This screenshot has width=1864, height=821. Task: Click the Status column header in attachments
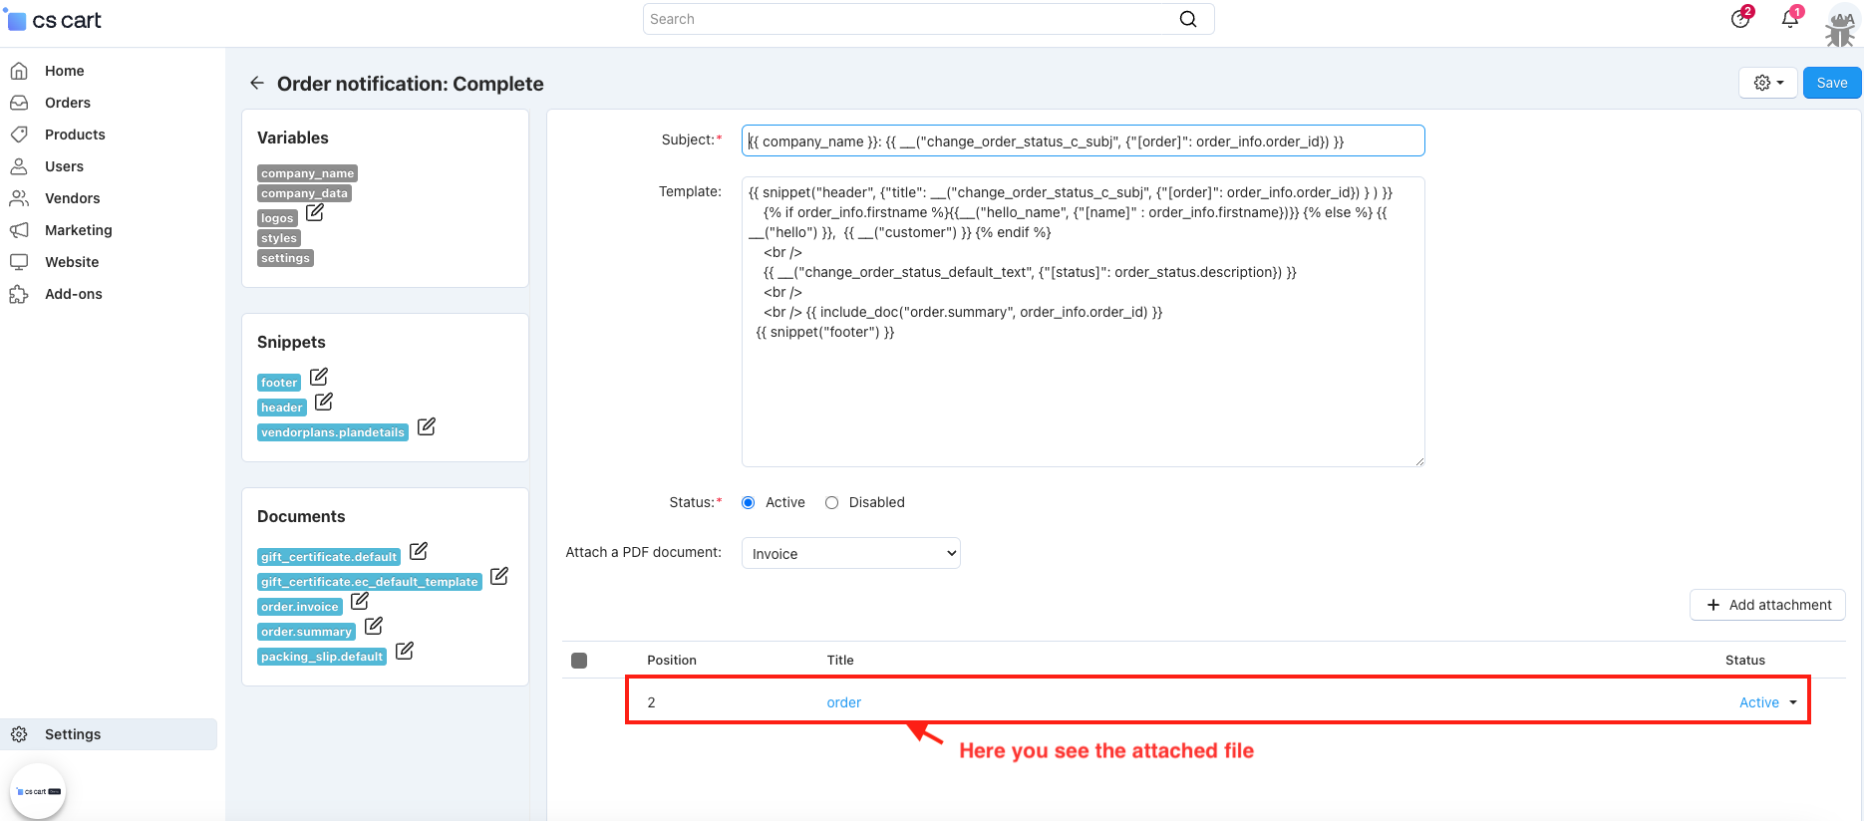1745,661
